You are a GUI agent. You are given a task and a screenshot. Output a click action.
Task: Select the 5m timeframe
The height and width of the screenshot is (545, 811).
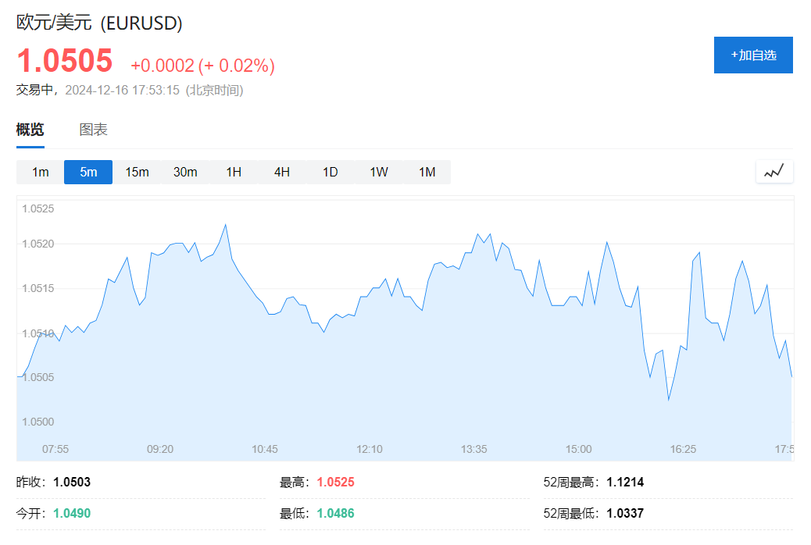coord(88,172)
